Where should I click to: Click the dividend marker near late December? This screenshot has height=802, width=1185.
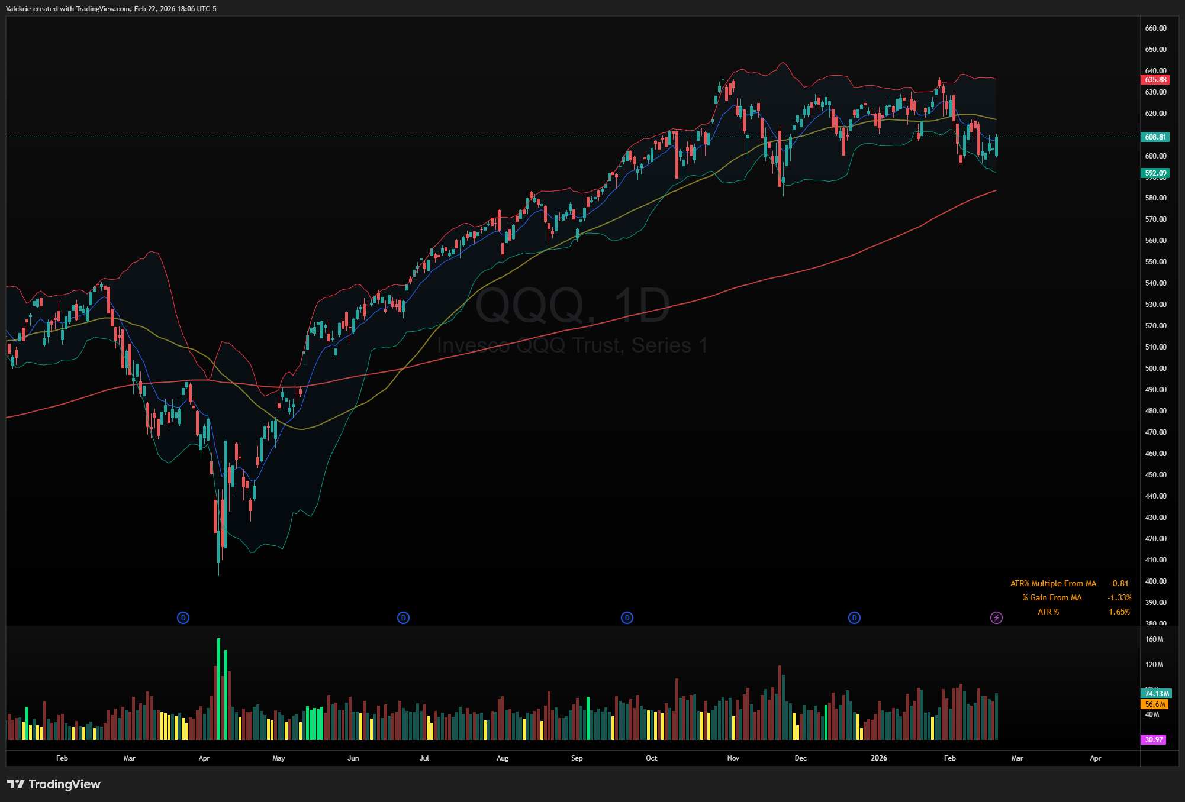pyautogui.click(x=854, y=617)
